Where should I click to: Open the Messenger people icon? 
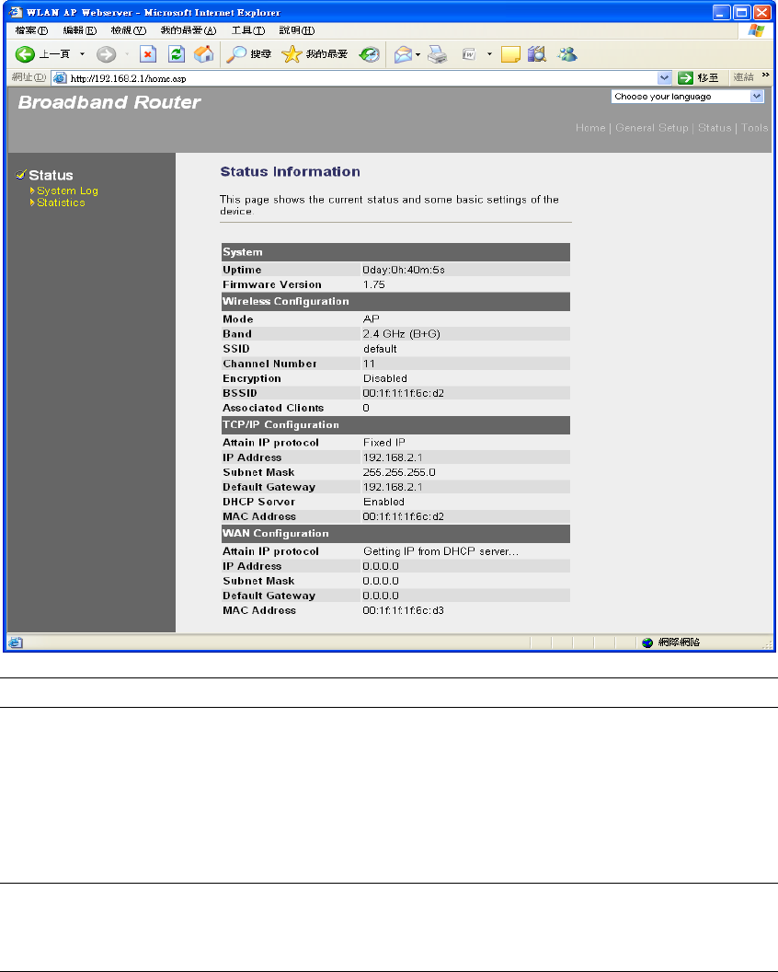[x=566, y=54]
